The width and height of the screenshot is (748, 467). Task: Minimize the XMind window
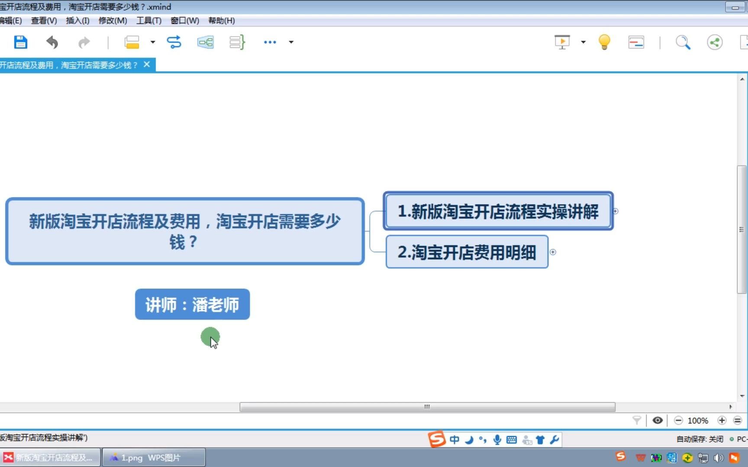pyautogui.click(x=735, y=7)
